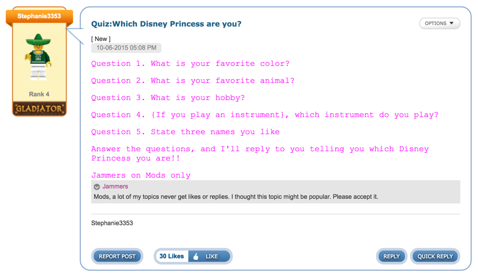This screenshot has height=276, width=478.
Task: Open Quick Reply
Action: pos(435,256)
